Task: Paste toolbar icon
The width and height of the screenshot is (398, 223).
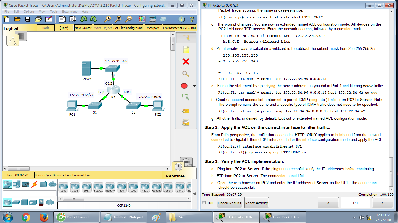Action: 73,19
